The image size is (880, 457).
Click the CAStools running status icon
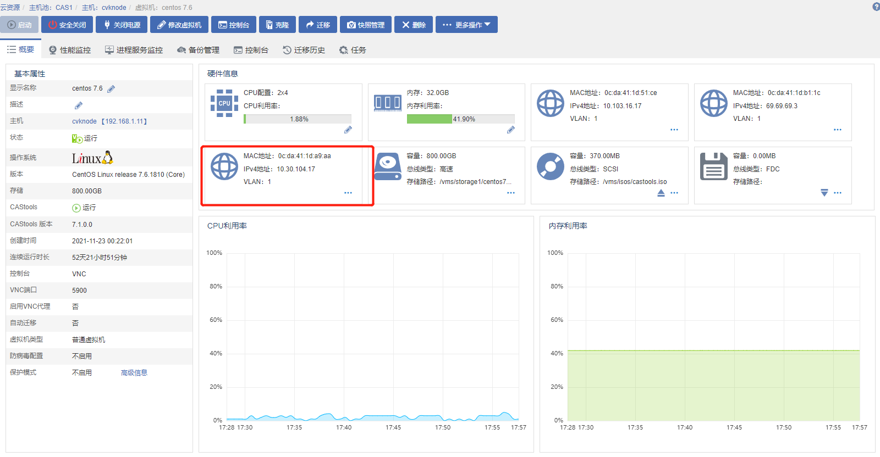(76, 208)
